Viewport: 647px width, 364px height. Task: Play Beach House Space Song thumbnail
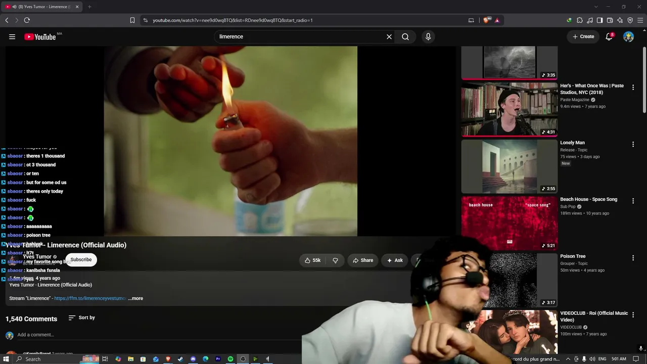[x=510, y=223]
